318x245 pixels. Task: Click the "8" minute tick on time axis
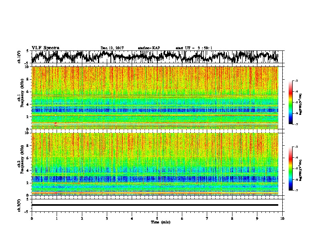pyautogui.click(x=232, y=219)
